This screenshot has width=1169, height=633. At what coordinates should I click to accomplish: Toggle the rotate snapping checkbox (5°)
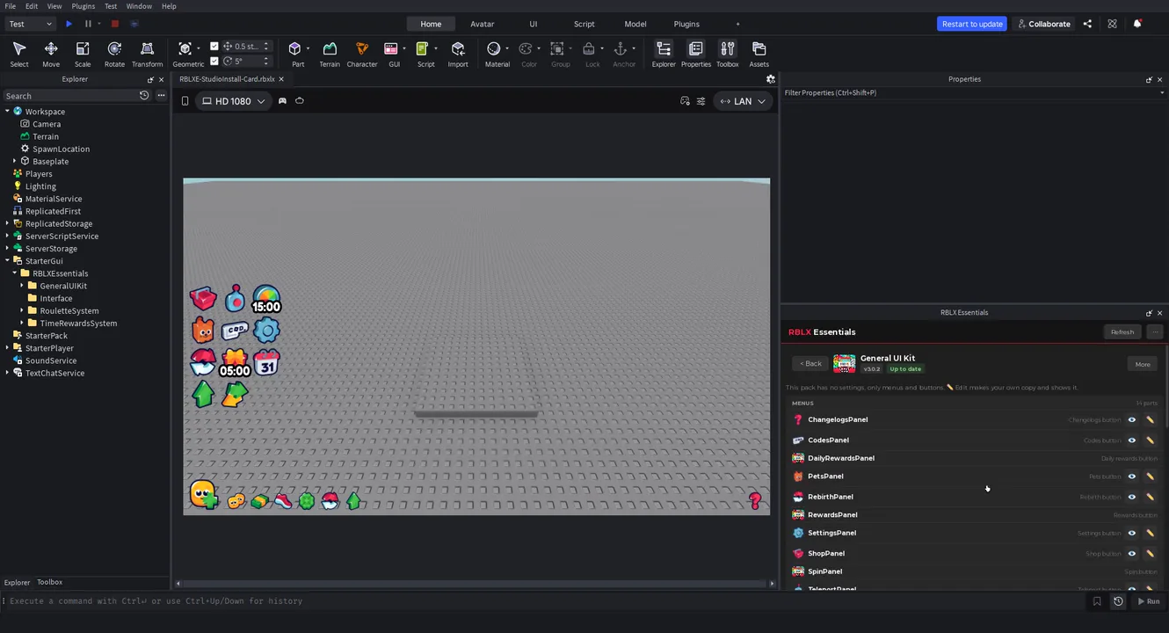tap(214, 62)
